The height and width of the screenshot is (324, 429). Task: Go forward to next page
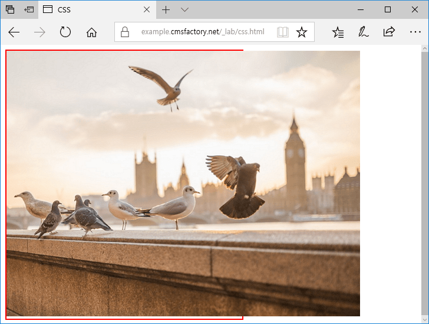coord(39,32)
